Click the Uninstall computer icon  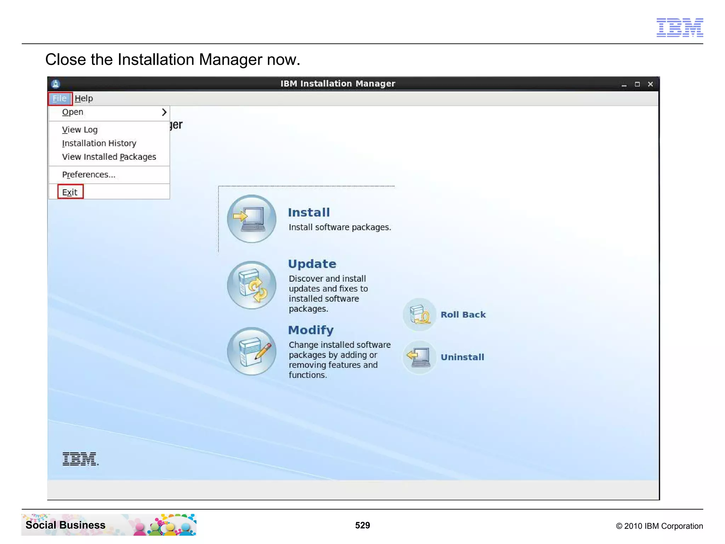419,357
